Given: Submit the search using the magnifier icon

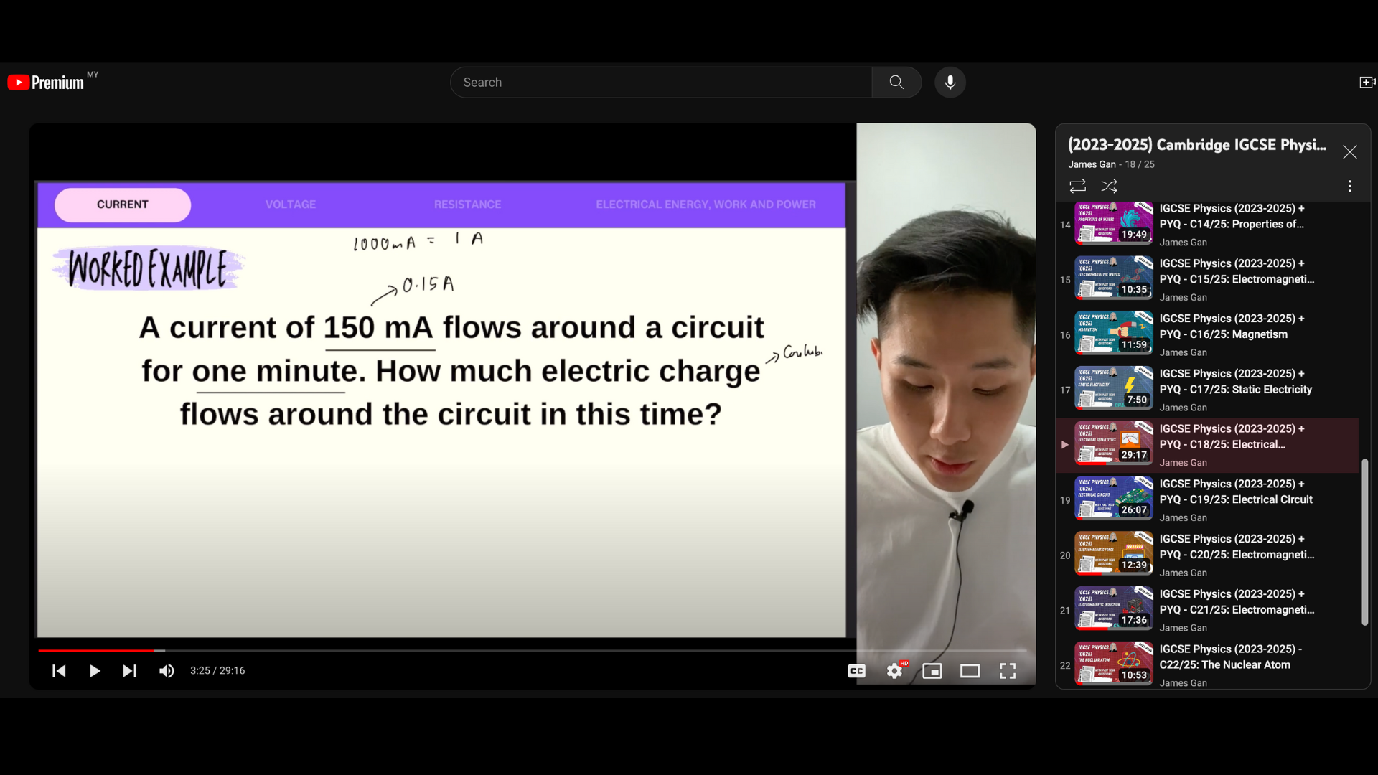Looking at the screenshot, I should pyautogui.click(x=896, y=82).
